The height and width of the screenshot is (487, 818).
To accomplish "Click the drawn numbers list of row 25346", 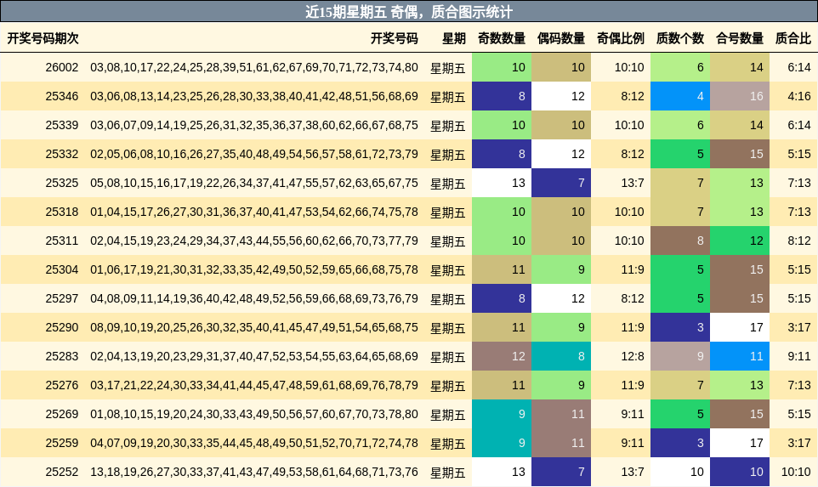I will pyautogui.click(x=254, y=96).
